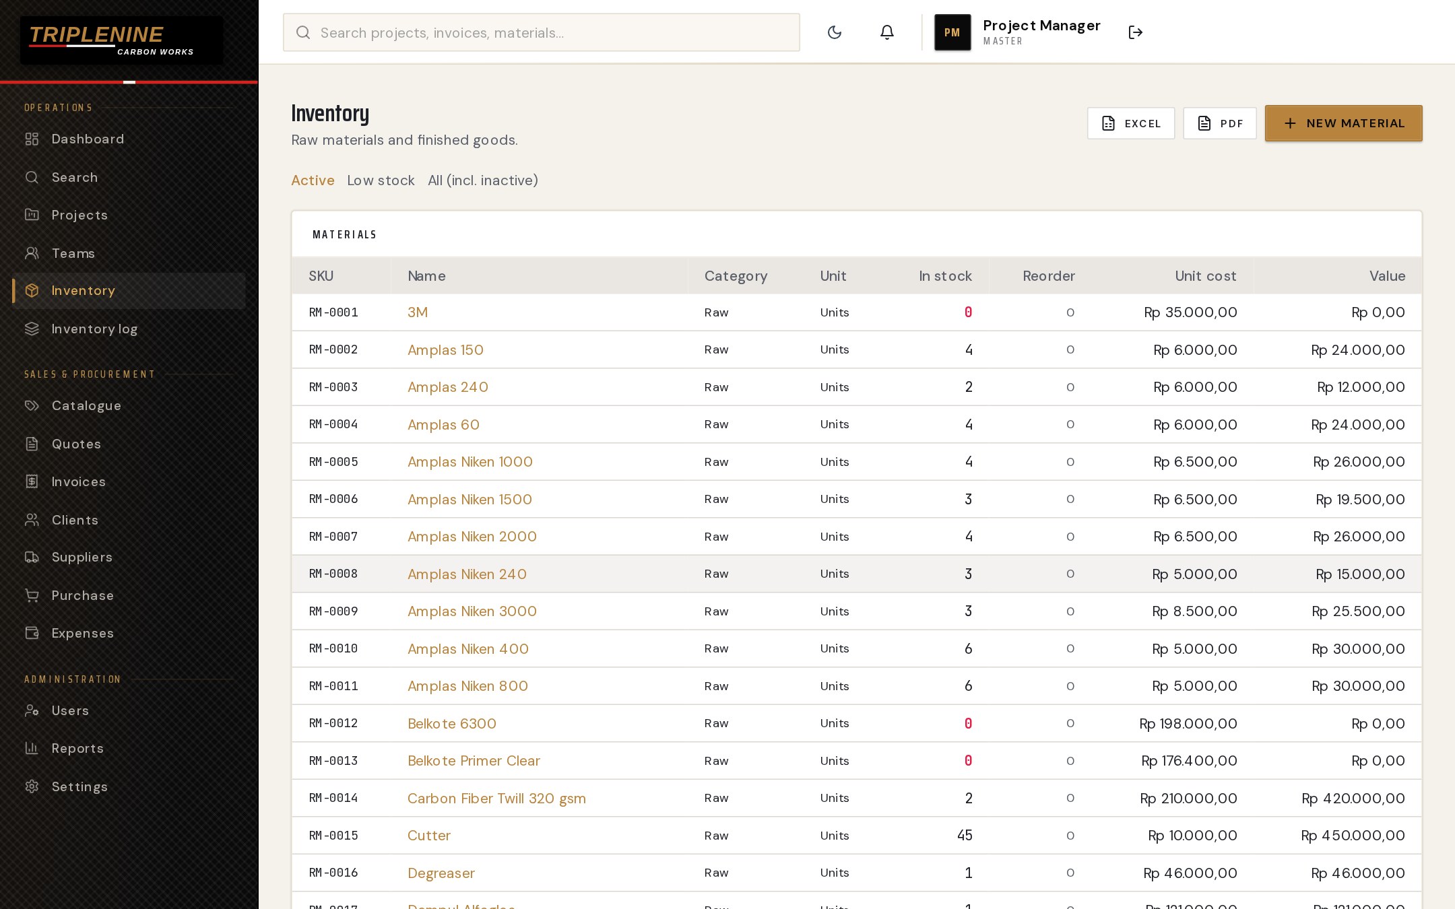Show All (incl. inactive) materials
This screenshot has height=909, width=1455.
tap(483, 180)
